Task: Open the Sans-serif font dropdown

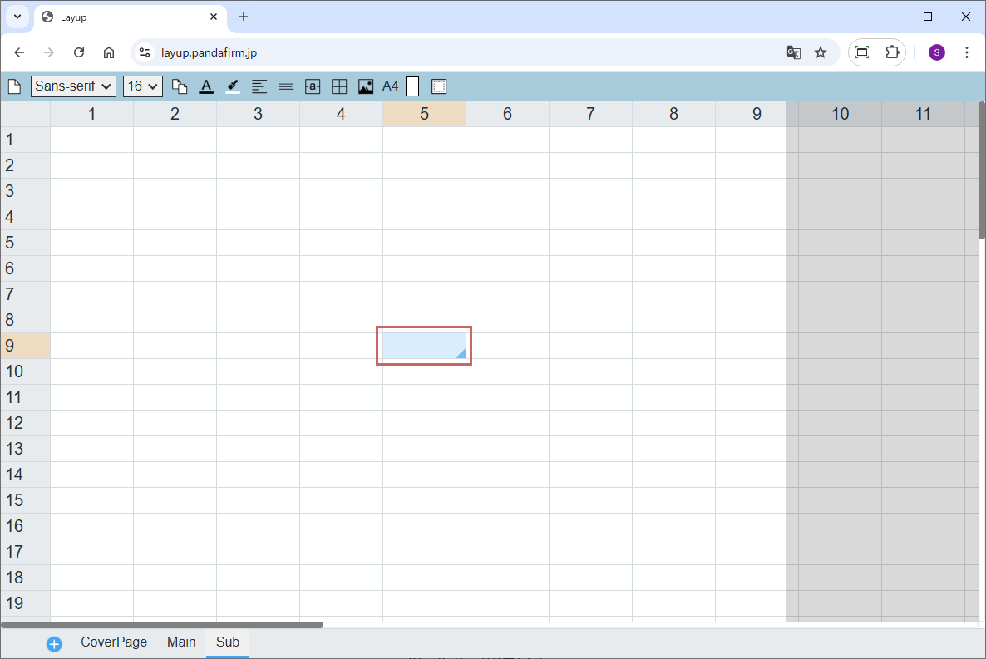Action: tap(73, 86)
